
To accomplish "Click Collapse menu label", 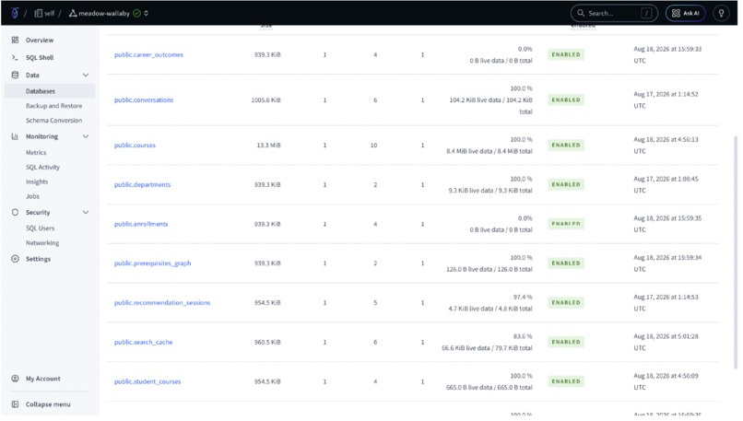I will coord(48,404).
